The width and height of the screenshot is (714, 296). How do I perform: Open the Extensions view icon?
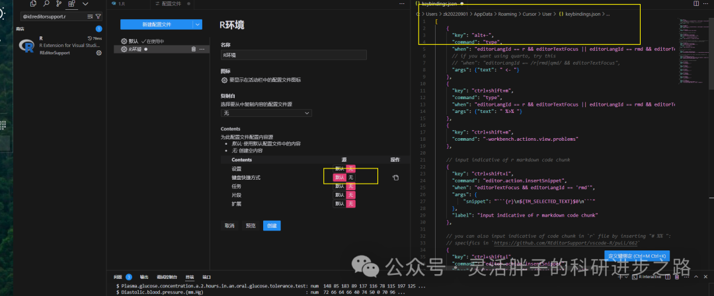click(71, 4)
